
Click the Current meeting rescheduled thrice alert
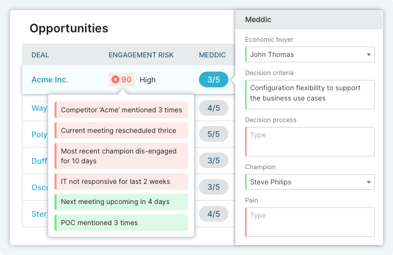[121, 130]
